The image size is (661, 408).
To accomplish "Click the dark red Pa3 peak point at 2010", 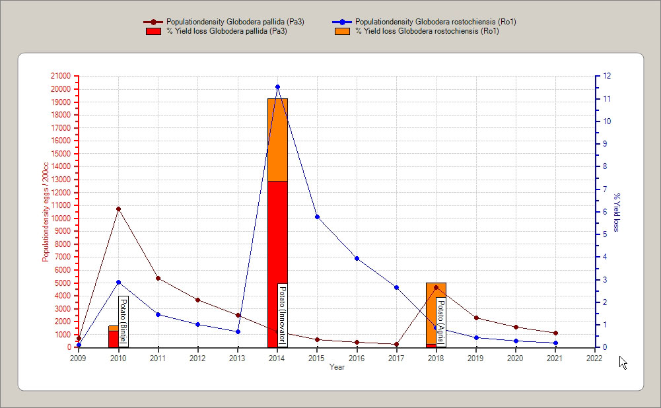I will coord(119,209).
